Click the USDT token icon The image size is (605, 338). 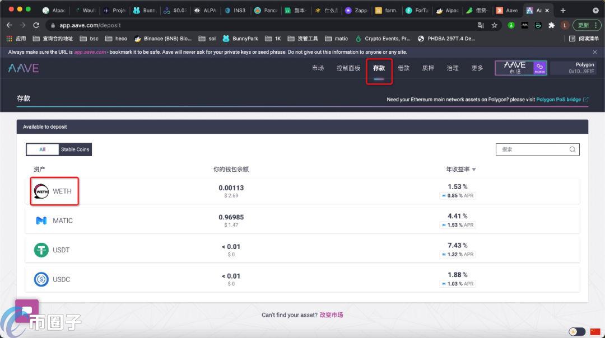click(41, 250)
